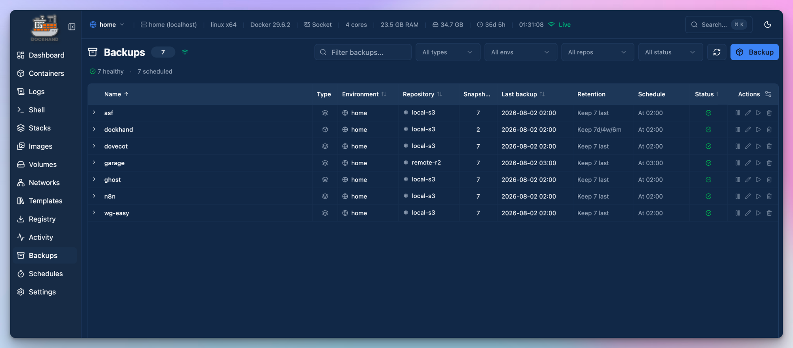Navigate to Volumes
Screen dimensions: 793x348
tap(45, 164)
